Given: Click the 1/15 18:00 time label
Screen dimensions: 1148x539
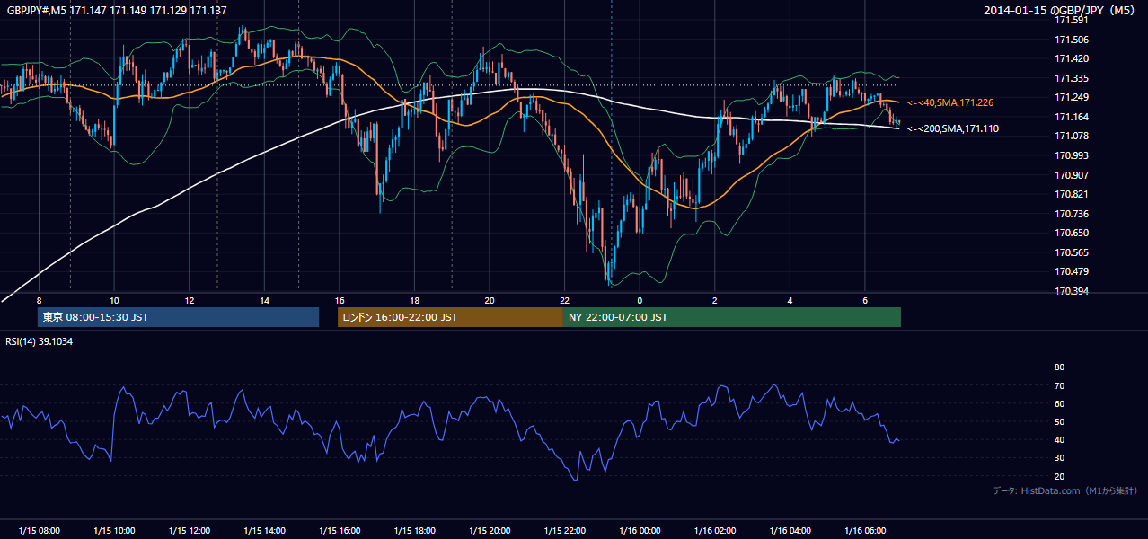Looking at the screenshot, I should click(x=414, y=531).
